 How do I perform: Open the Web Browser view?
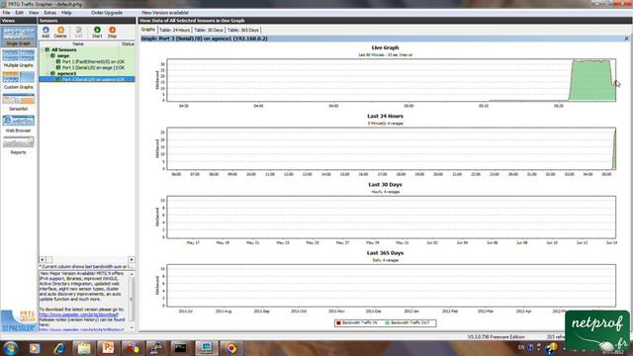click(18, 124)
